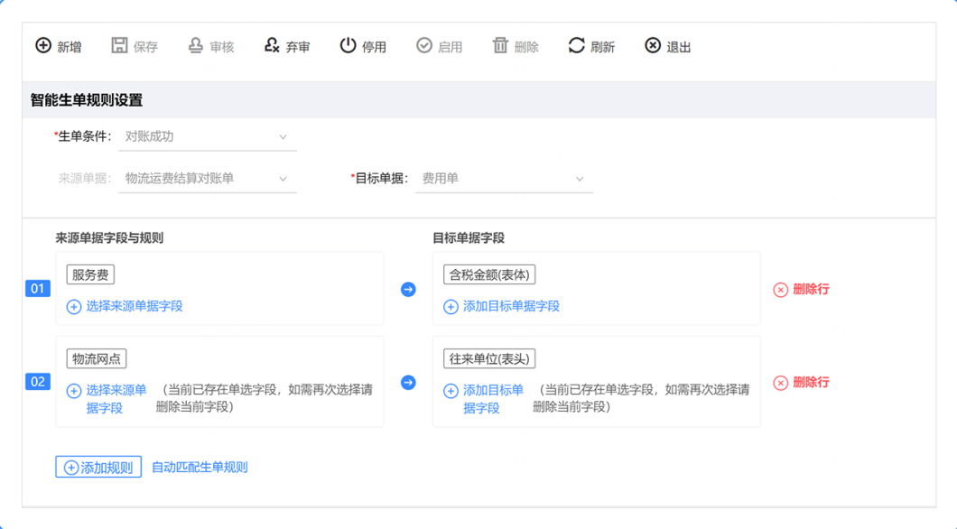Click the blue arrow in rule 01
Viewport: 957px width, 529px height.
coord(408,289)
